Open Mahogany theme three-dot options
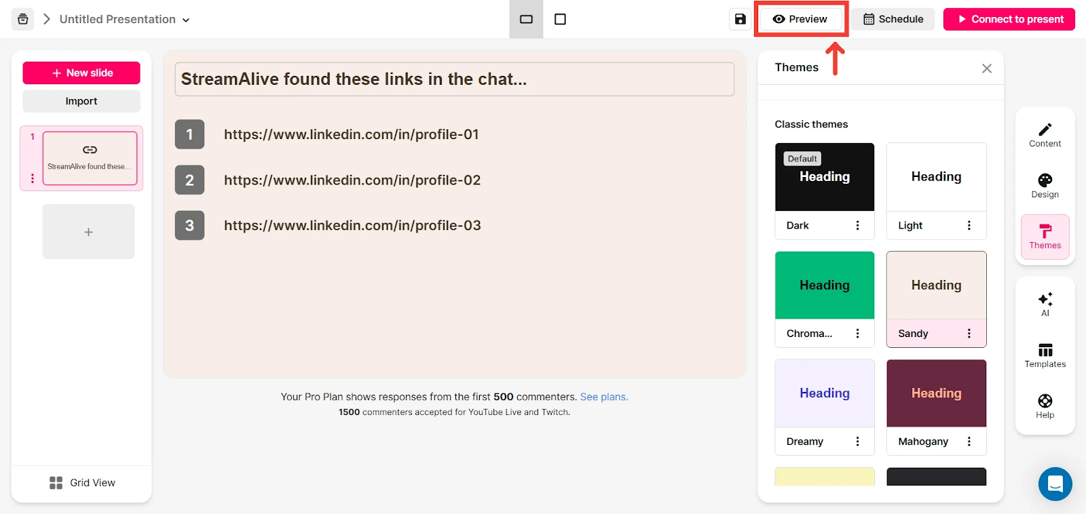This screenshot has width=1086, height=514. coord(969,441)
